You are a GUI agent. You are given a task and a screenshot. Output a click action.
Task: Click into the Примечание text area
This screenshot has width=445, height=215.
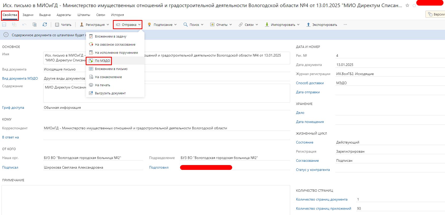(x=145, y=200)
